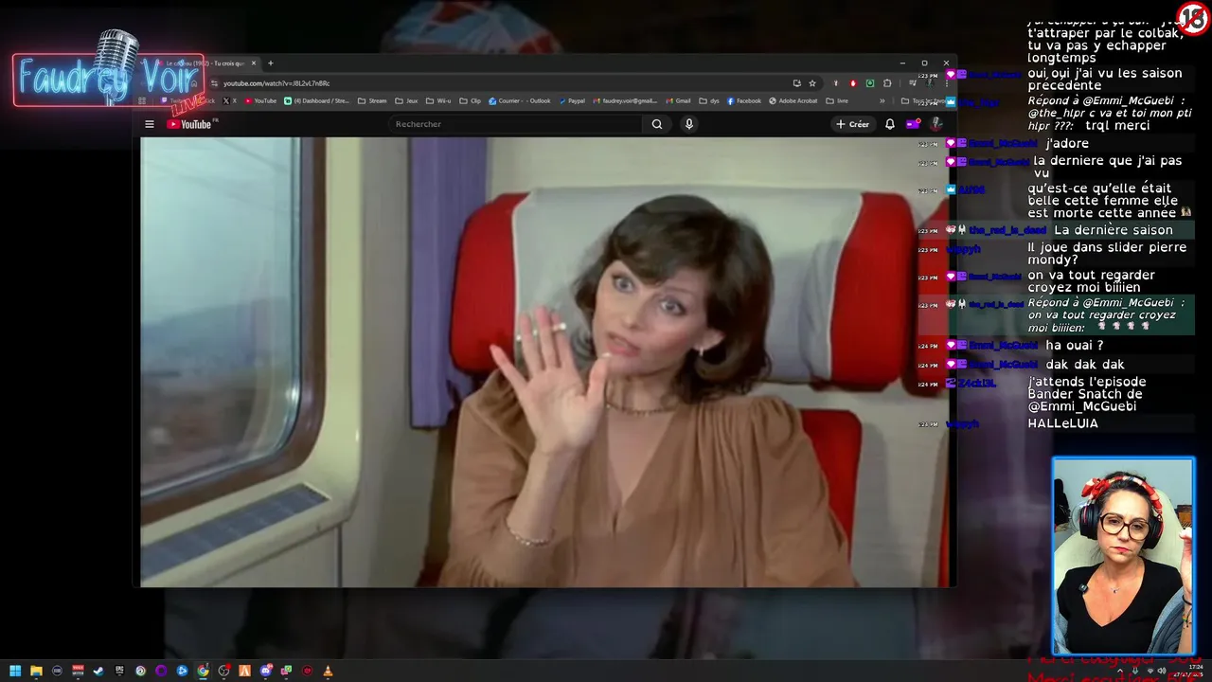Click chat message "ha ouai ?"
Screen dimensions: 1212x682
pyautogui.click(x=1075, y=346)
